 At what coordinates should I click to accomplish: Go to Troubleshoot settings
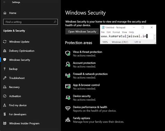(x=17, y=78)
